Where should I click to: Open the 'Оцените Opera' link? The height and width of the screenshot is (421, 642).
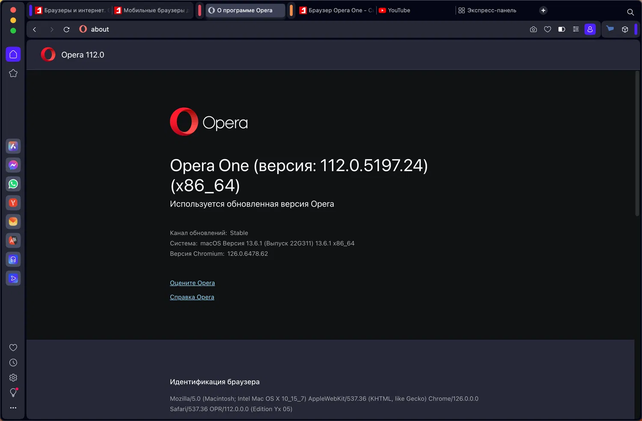point(192,283)
